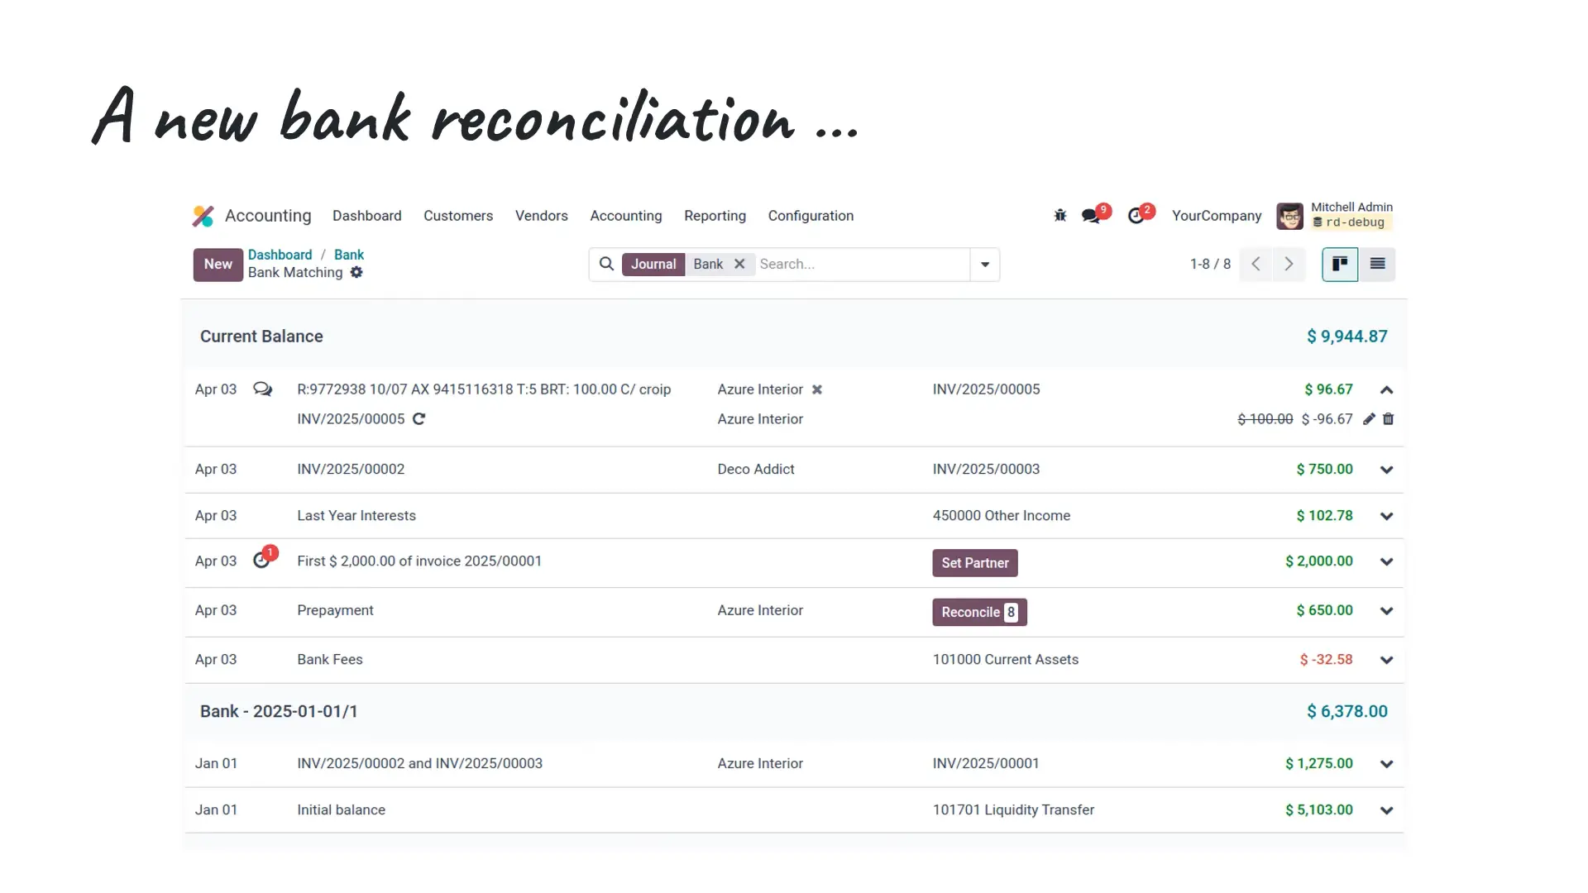Click Set Partner on the 2,000.00 line

click(x=974, y=562)
